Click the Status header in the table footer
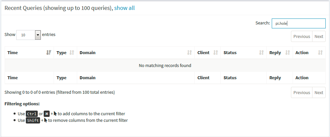 (230, 78)
